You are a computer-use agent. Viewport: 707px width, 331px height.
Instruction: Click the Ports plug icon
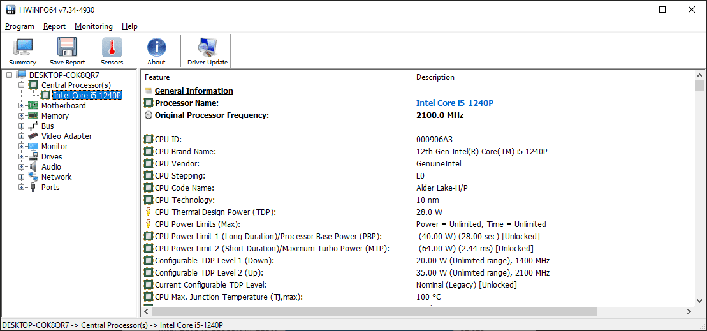tap(33, 187)
